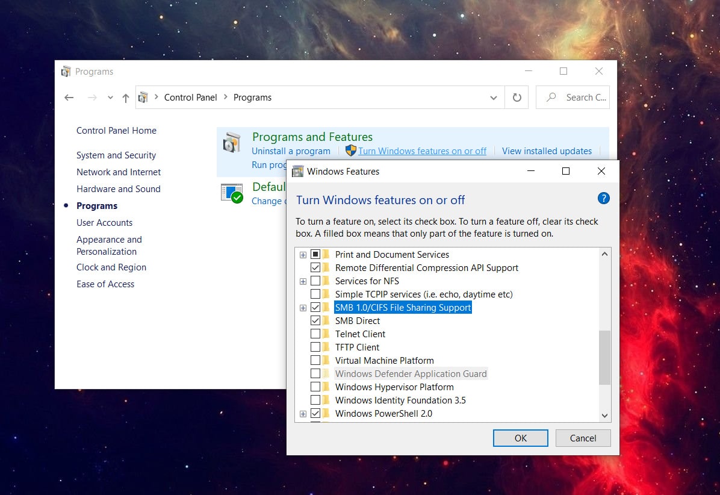Image resolution: width=720 pixels, height=495 pixels.
Task: Go to System and Security
Action: pyautogui.click(x=116, y=155)
